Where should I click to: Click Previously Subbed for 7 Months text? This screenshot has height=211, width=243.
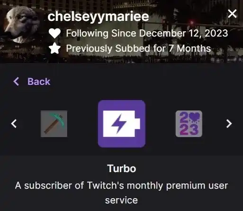138,48
